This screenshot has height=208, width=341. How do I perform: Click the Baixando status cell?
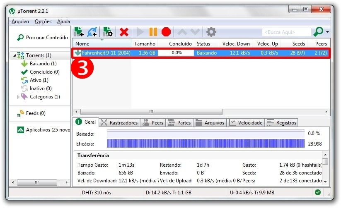[207, 53]
